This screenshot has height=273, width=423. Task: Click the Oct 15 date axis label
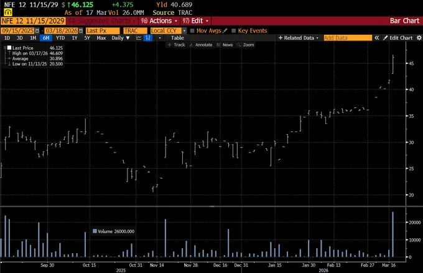pos(90,265)
